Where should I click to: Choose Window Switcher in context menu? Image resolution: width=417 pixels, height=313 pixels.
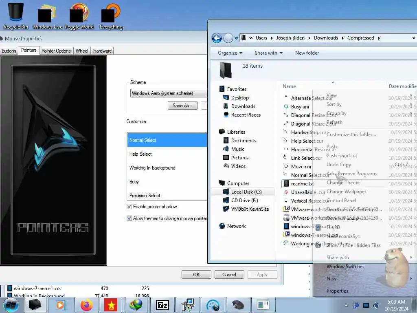tap(345, 267)
